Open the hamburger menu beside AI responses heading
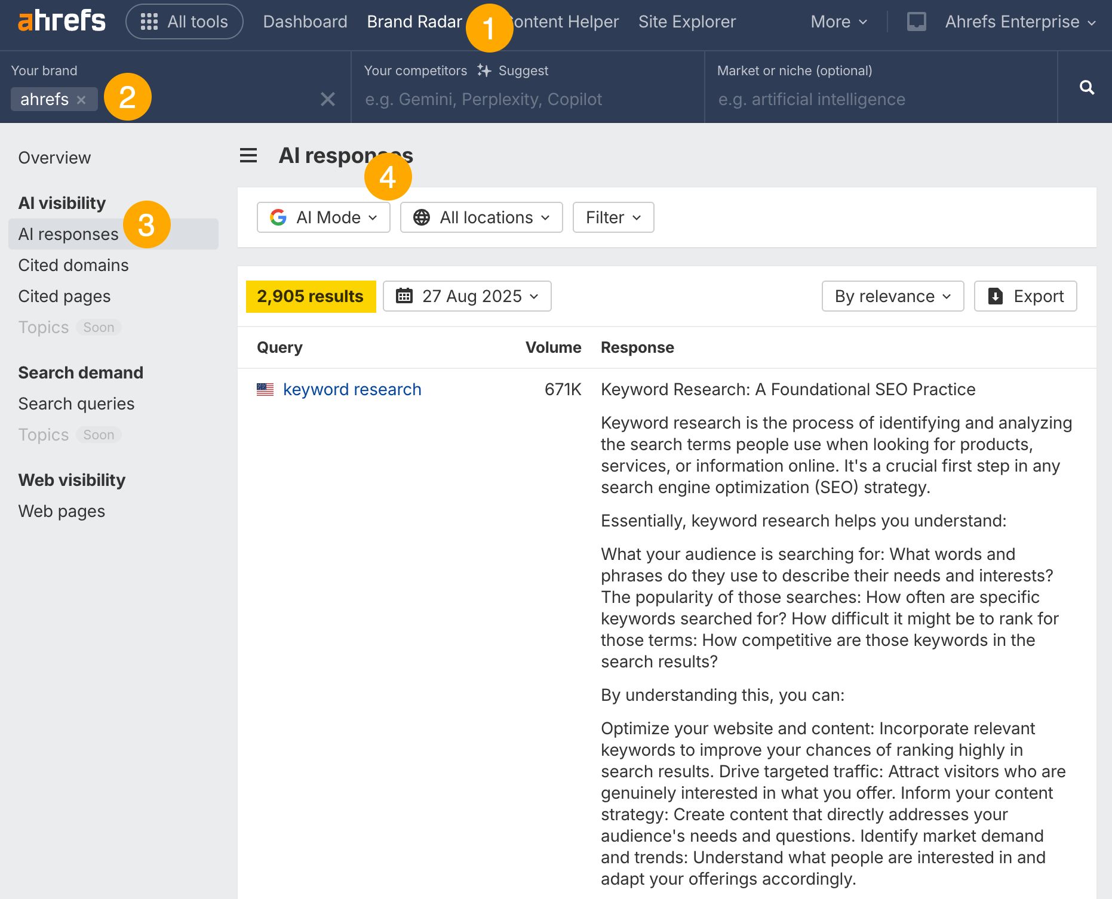Screen dimensions: 1112x899 (247, 155)
